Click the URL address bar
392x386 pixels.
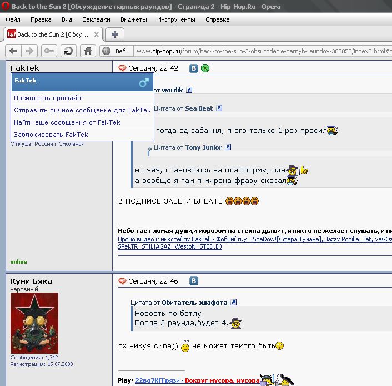[x=261, y=51]
